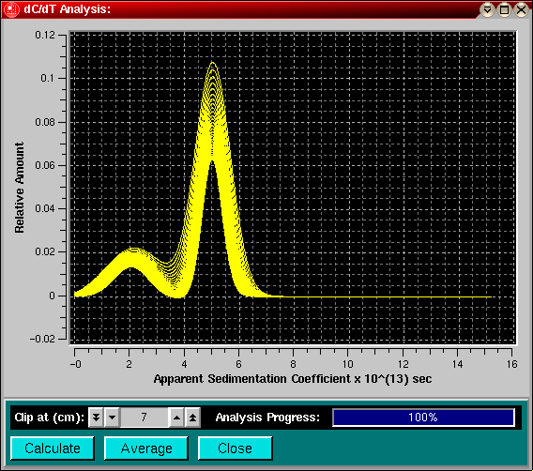Click y-axis tick label 0.06
The height and width of the screenshot is (471, 533).
(45, 165)
